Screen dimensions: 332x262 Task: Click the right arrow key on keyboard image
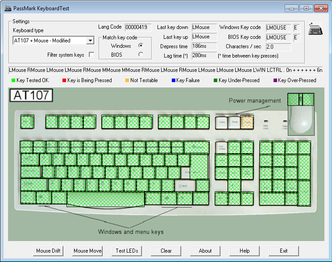[x=247, y=199]
